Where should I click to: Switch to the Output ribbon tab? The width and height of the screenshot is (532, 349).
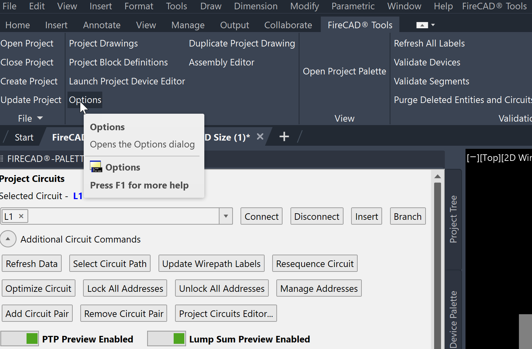[234, 25]
